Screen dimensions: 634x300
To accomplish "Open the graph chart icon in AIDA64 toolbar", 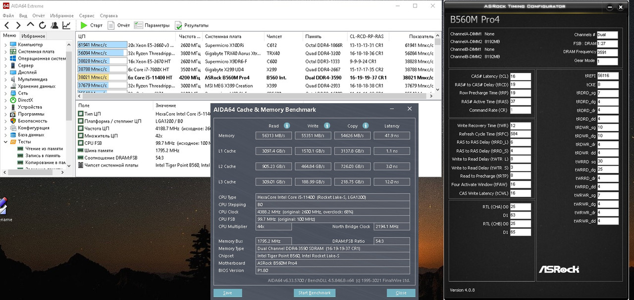I will [66, 25].
